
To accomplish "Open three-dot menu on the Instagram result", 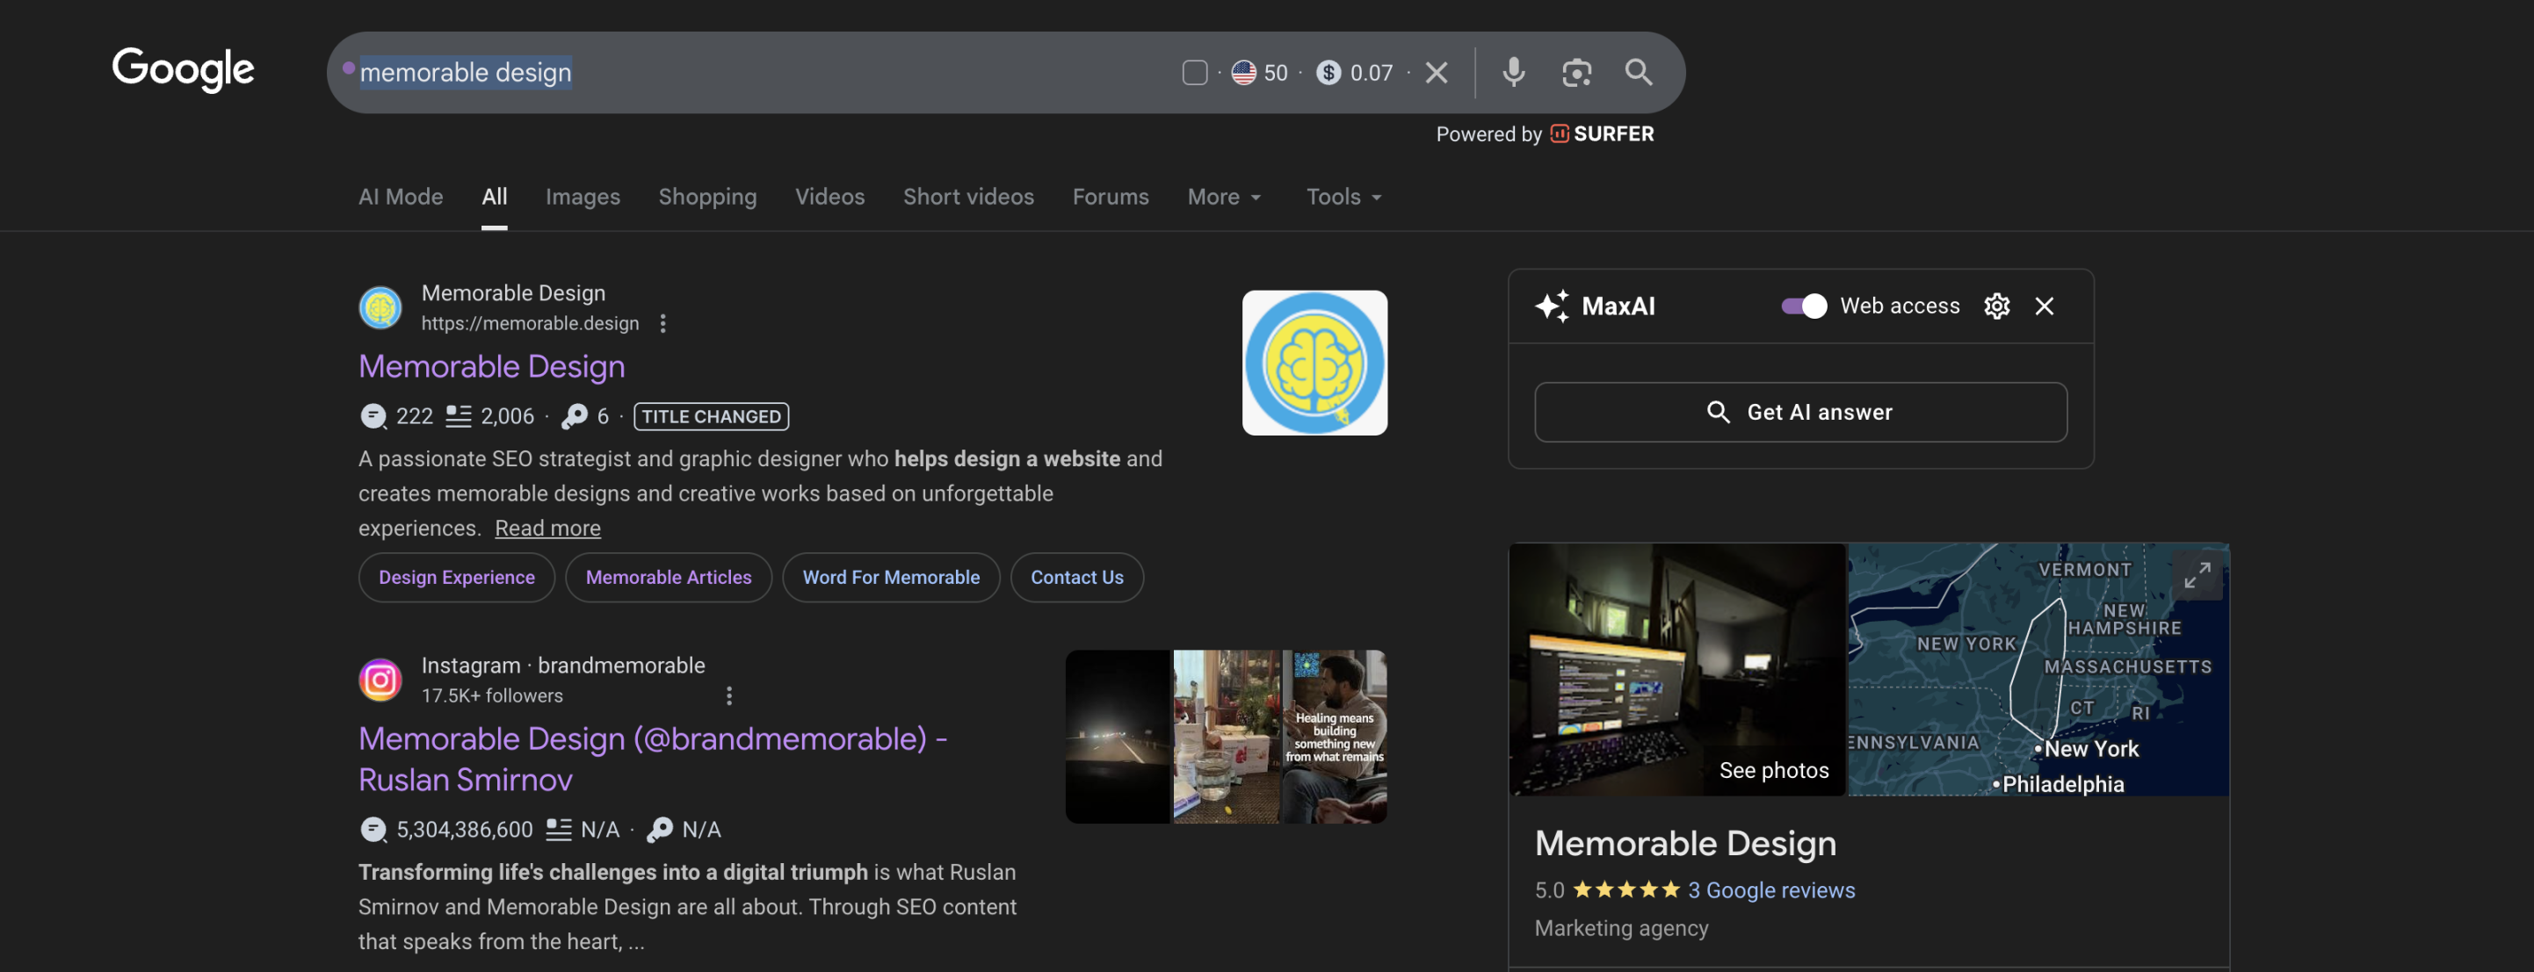I will coord(729,695).
